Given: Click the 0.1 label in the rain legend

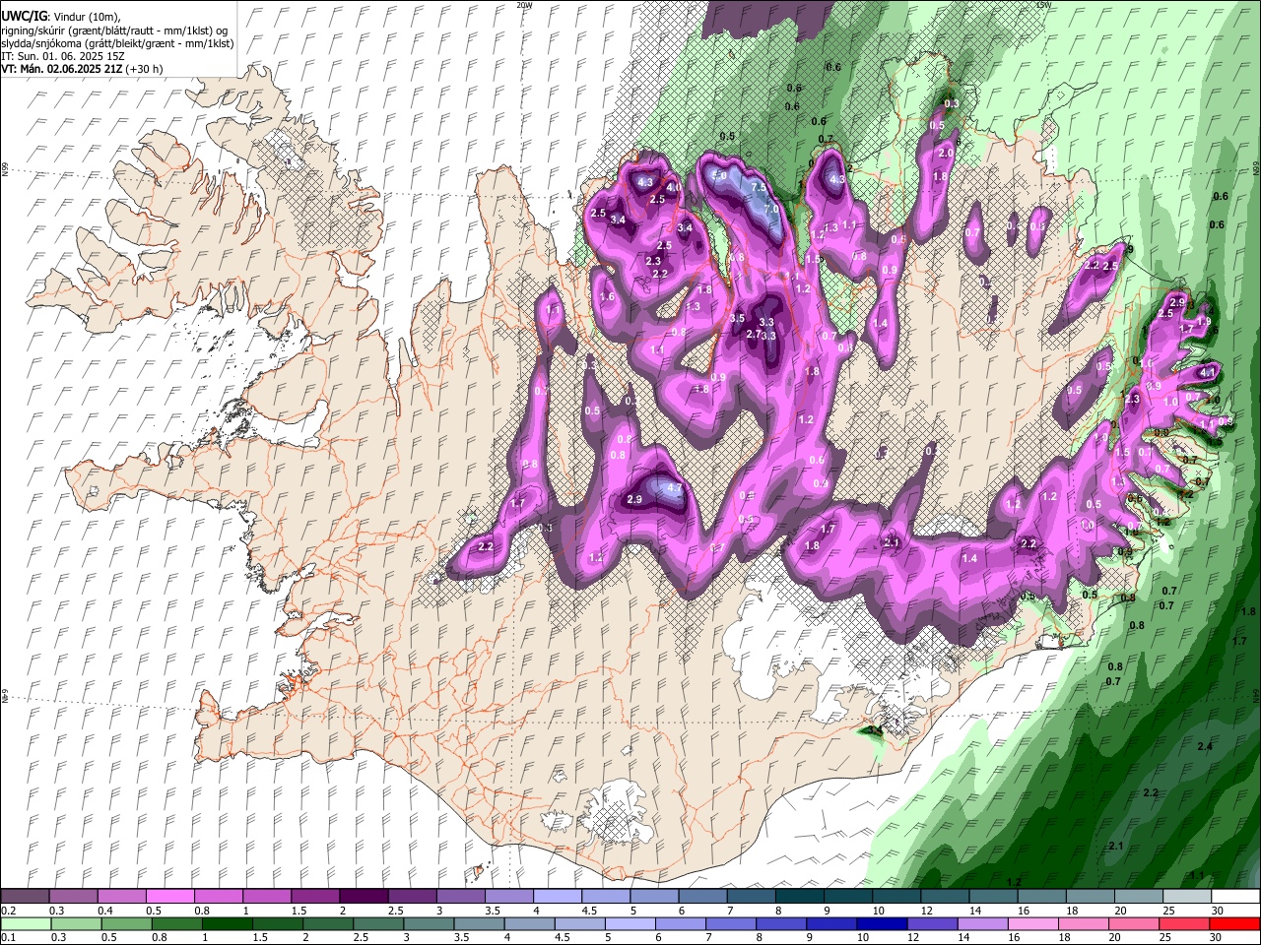Looking at the screenshot, I should (9, 937).
